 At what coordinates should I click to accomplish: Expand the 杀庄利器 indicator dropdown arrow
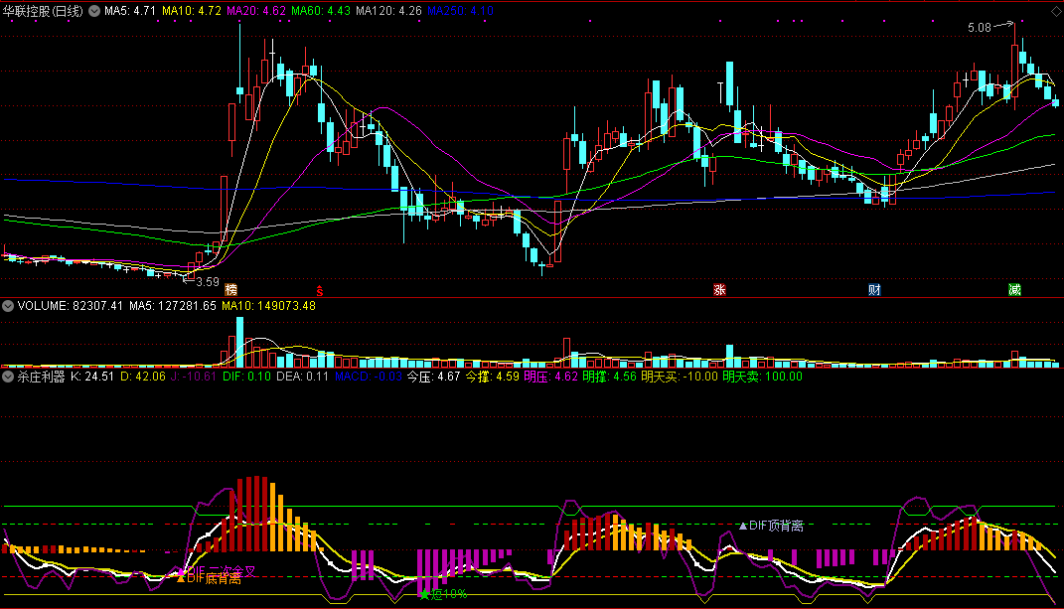[8, 377]
